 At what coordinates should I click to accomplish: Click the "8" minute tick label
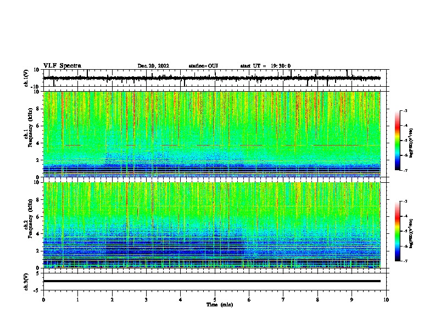pyautogui.click(x=317, y=300)
